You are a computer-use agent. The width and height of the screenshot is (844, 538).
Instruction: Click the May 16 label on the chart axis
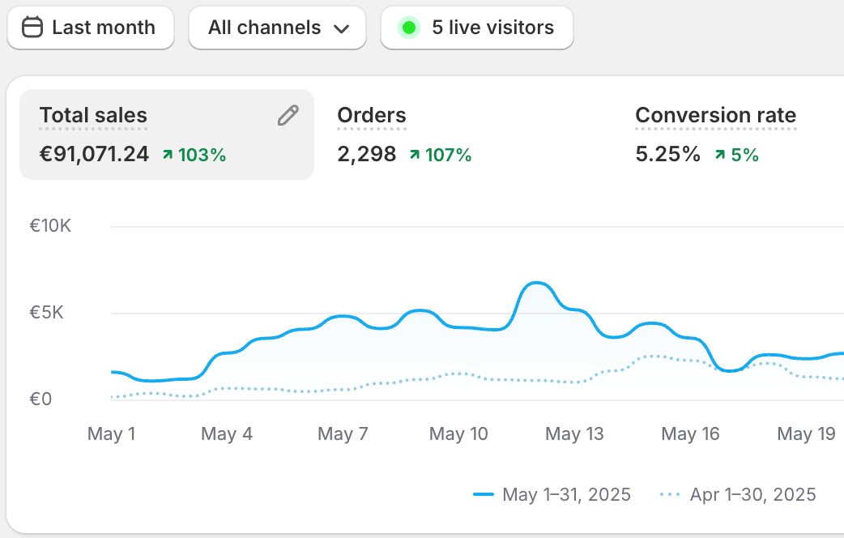coord(690,434)
